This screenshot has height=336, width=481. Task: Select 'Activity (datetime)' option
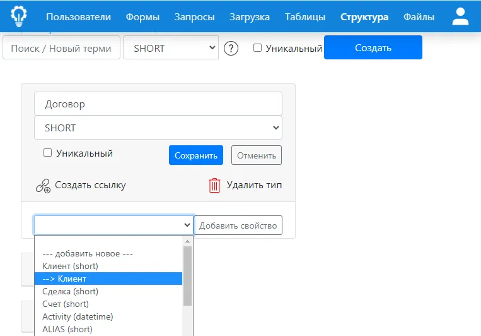tap(108, 316)
